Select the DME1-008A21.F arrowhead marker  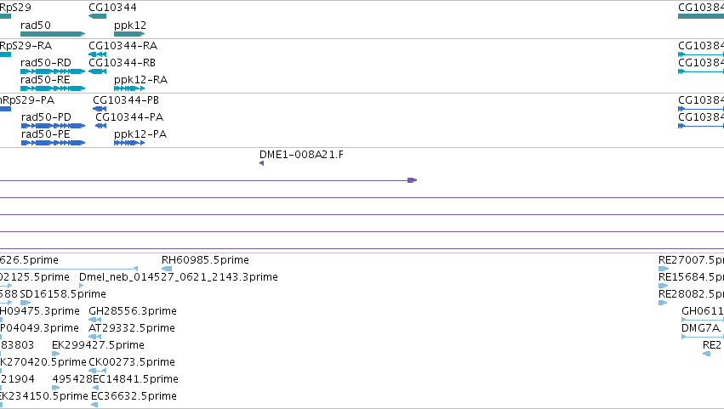pyautogui.click(x=262, y=163)
